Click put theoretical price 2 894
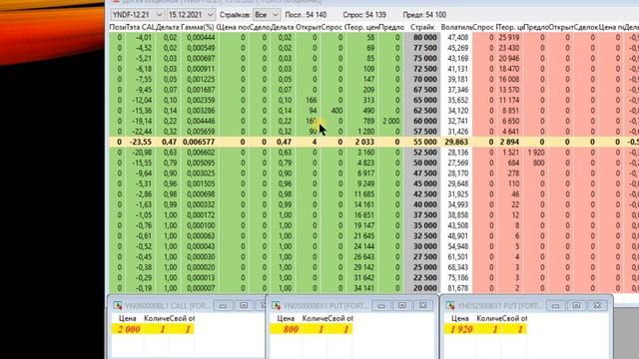The image size is (639, 359). pos(510,142)
